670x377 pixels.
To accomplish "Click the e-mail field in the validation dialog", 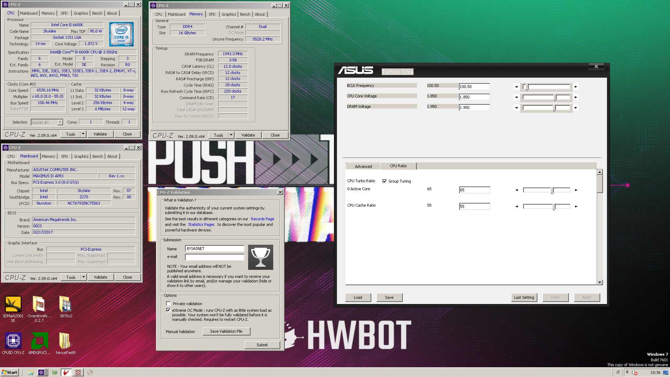I will [x=215, y=257].
